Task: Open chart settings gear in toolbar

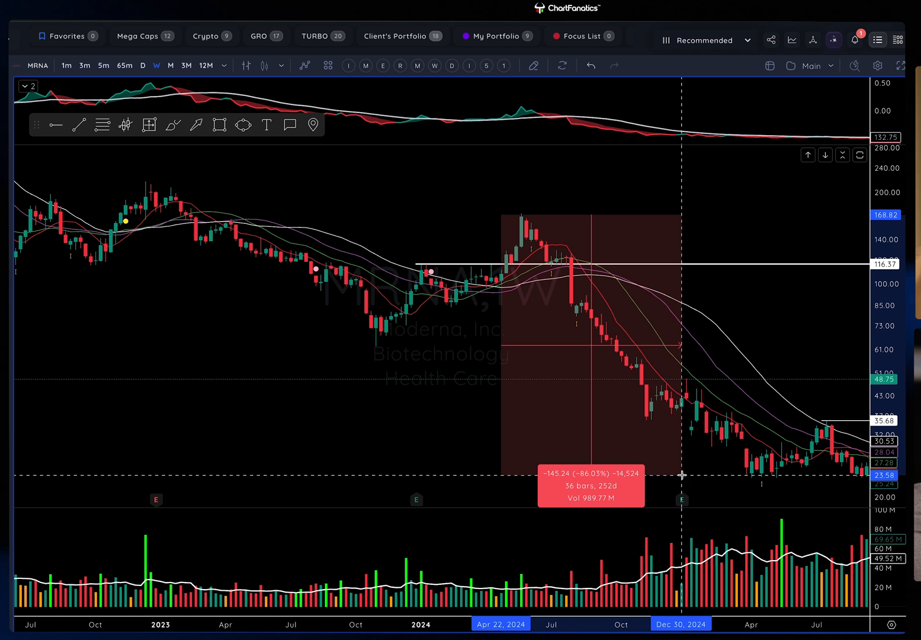Action: pyautogui.click(x=878, y=66)
